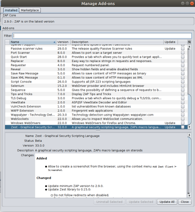Tick the Port Scanner checkbox
The height and width of the screenshot is (212, 195).
(183, 53)
